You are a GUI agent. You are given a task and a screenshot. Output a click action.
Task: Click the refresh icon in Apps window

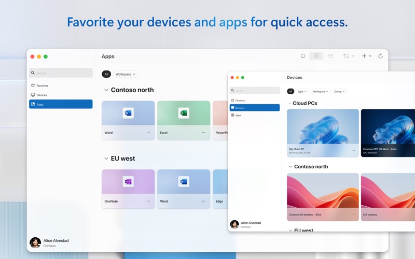pyautogui.click(x=380, y=56)
